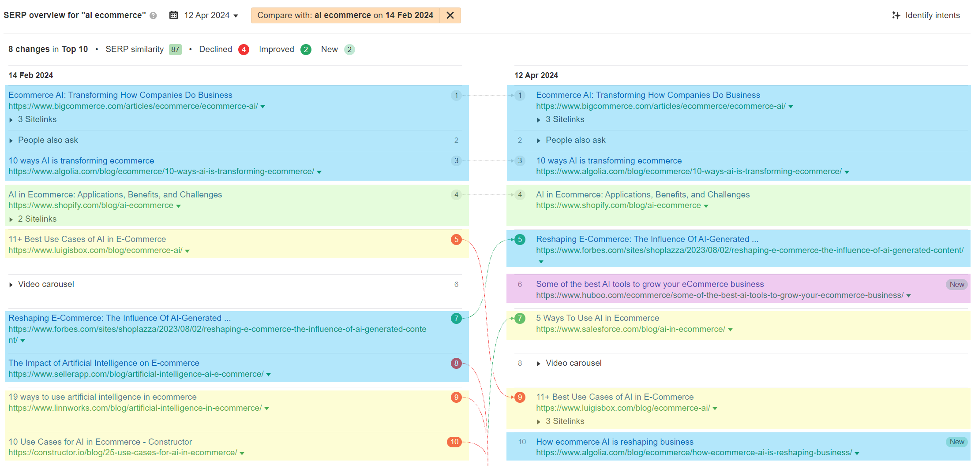Open URL dropdown for Apr bigcommerce result

pyautogui.click(x=791, y=107)
